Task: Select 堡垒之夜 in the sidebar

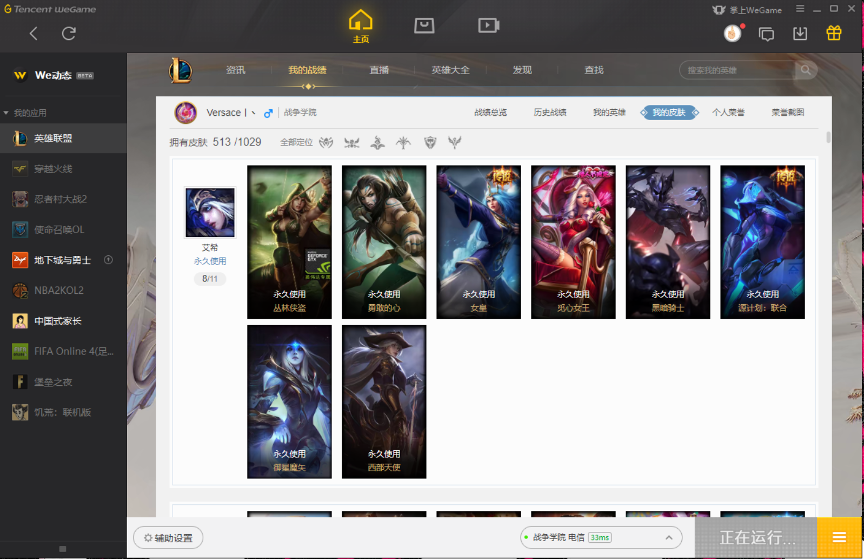Action: click(63, 382)
